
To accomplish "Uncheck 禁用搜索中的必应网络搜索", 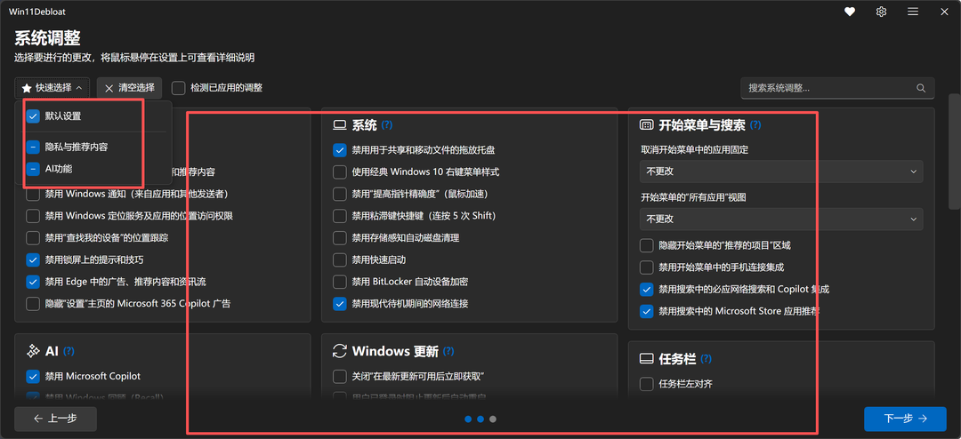I will point(647,289).
